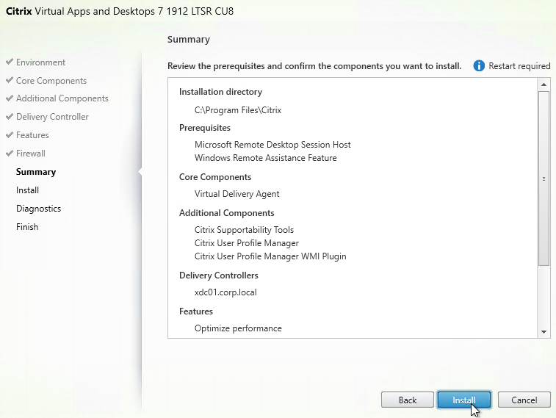Click the Optimize performance feature entry
The height and width of the screenshot is (418, 556).
(238, 328)
